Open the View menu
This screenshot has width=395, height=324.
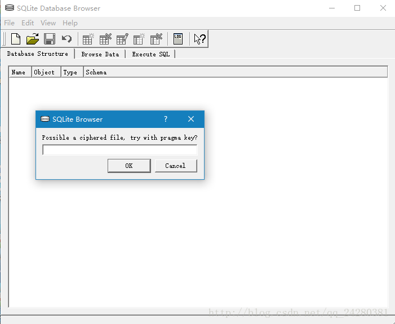coord(48,23)
